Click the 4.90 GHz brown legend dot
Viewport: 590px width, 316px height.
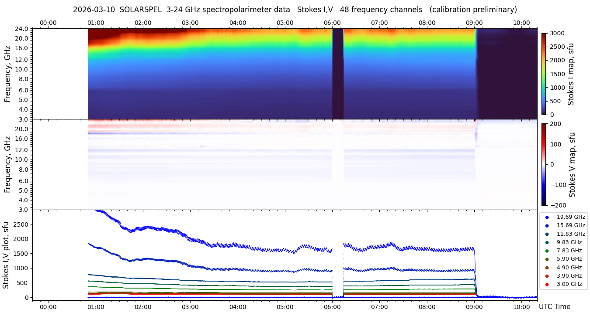coord(547,268)
